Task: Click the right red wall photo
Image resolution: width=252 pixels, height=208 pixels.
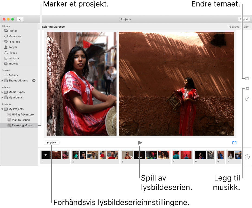Action: 176,84
